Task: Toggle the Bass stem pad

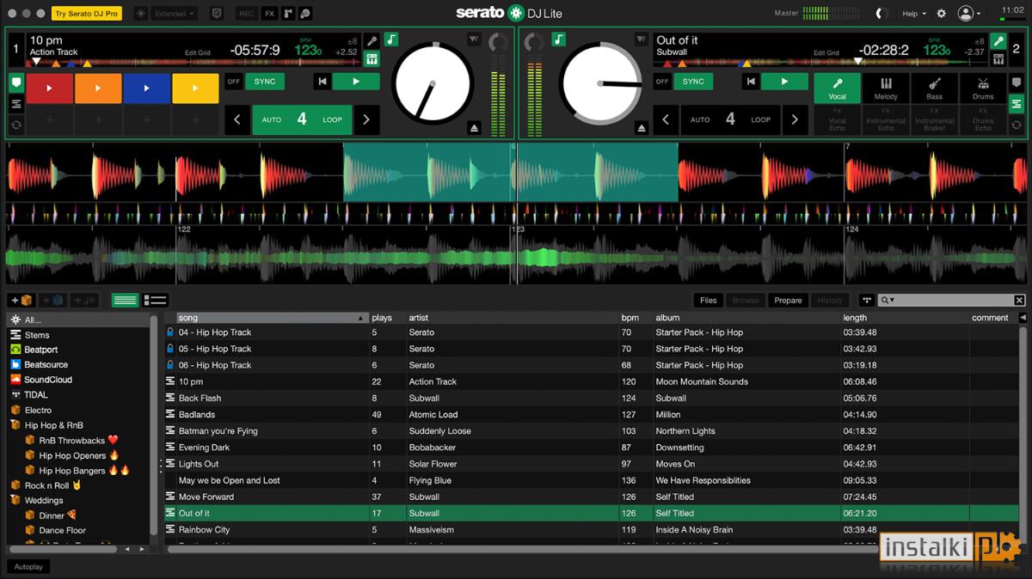Action: pyautogui.click(x=935, y=88)
